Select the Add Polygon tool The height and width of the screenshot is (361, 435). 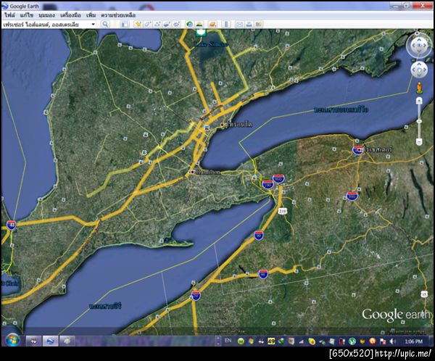(148, 25)
